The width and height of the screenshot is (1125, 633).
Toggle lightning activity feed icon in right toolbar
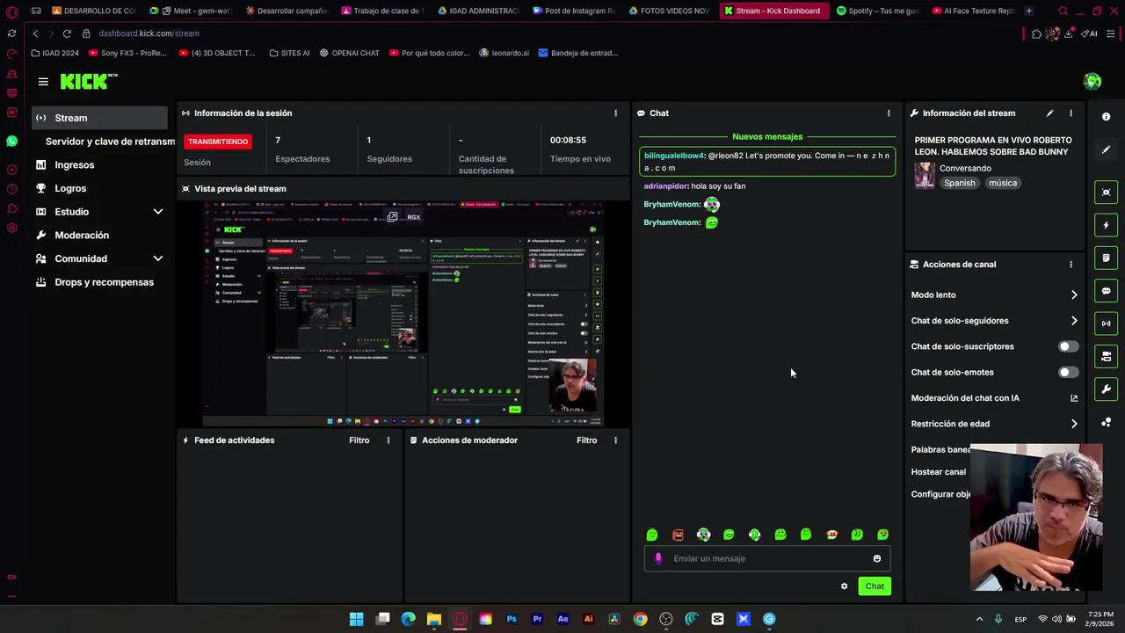[x=1106, y=225]
